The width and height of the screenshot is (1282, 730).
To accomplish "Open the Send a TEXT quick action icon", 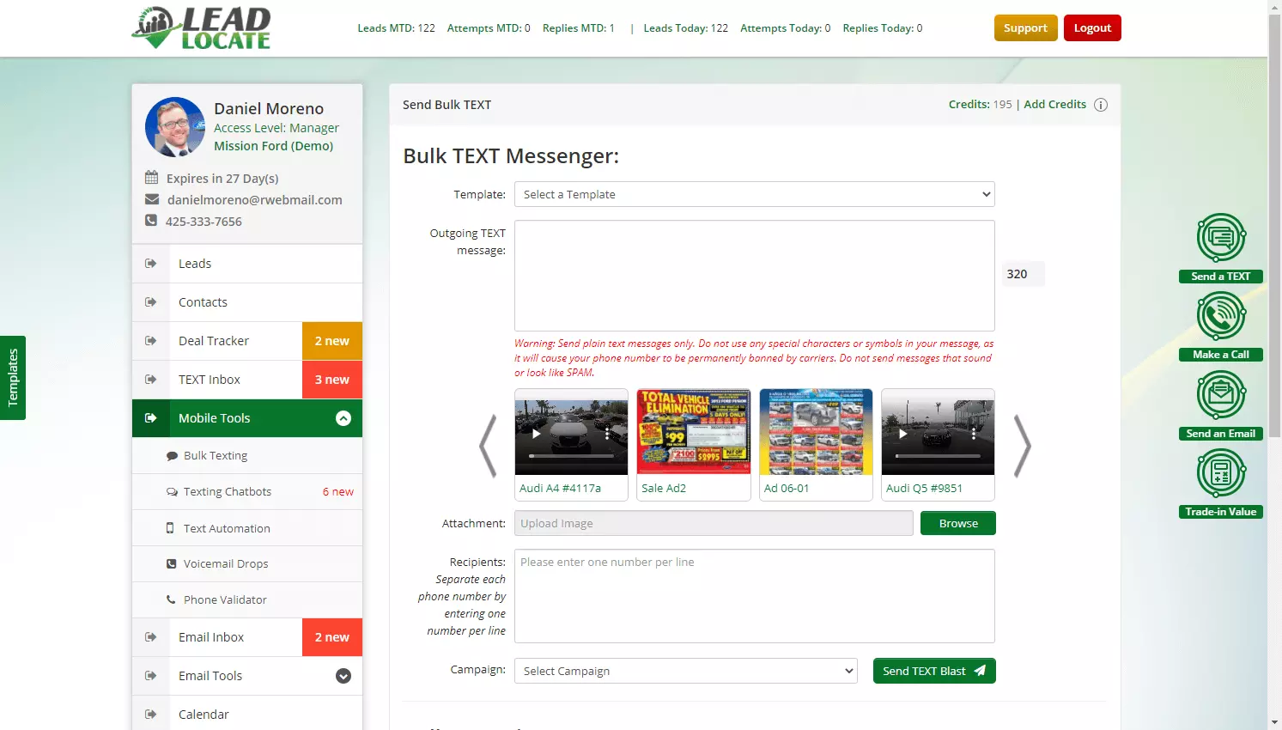I will click(x=1221, y=238).
